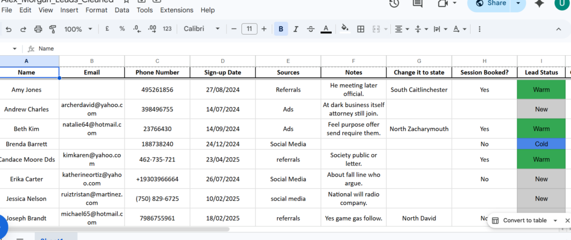The width and height of the screenshot is (571, 240).
Task: Open the Share options dropdown arrow
Action: pyautogui.click(x=519, y=3)
